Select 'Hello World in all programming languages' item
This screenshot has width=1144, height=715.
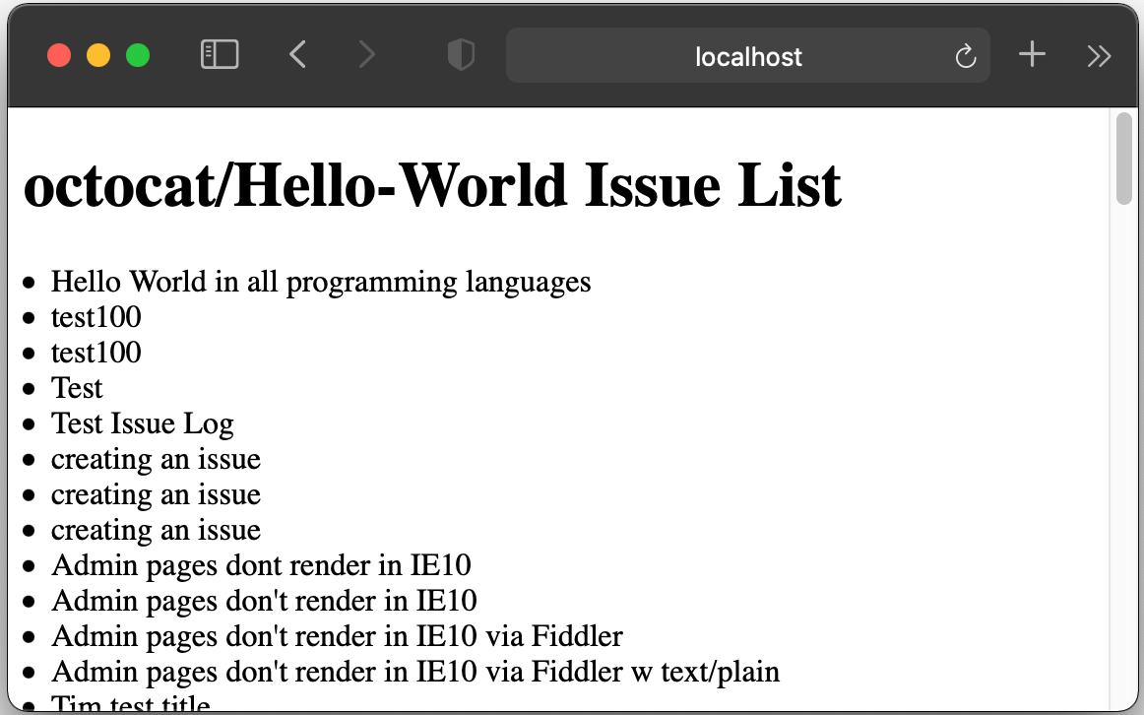(321, 282)
